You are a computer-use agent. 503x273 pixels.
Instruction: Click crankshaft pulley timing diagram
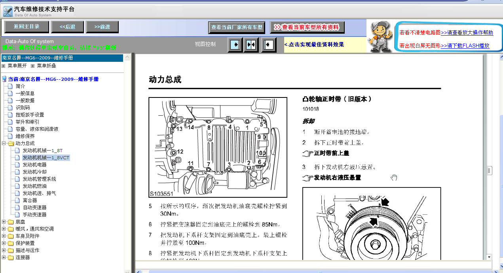(372, 223)
